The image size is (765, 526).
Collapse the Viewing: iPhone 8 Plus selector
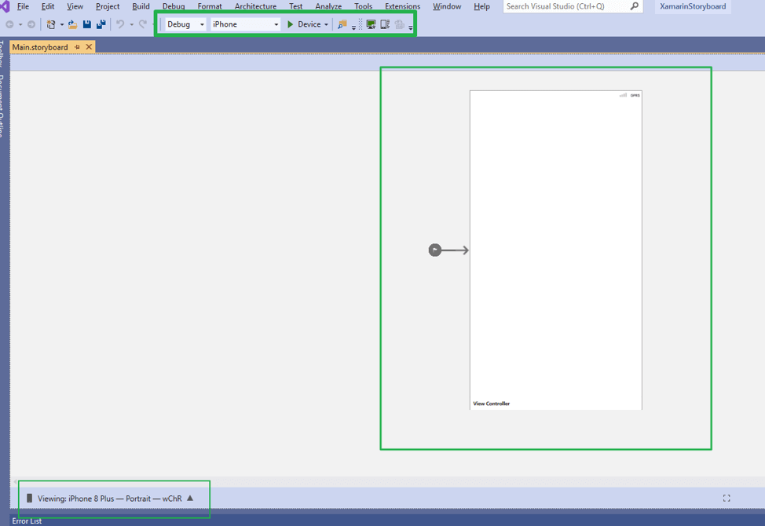coord(189,497)
